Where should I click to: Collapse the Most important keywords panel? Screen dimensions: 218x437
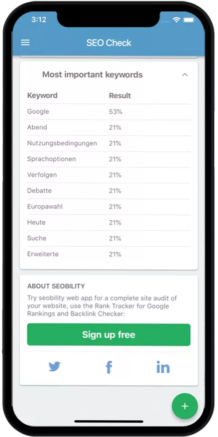pos(185,75)
